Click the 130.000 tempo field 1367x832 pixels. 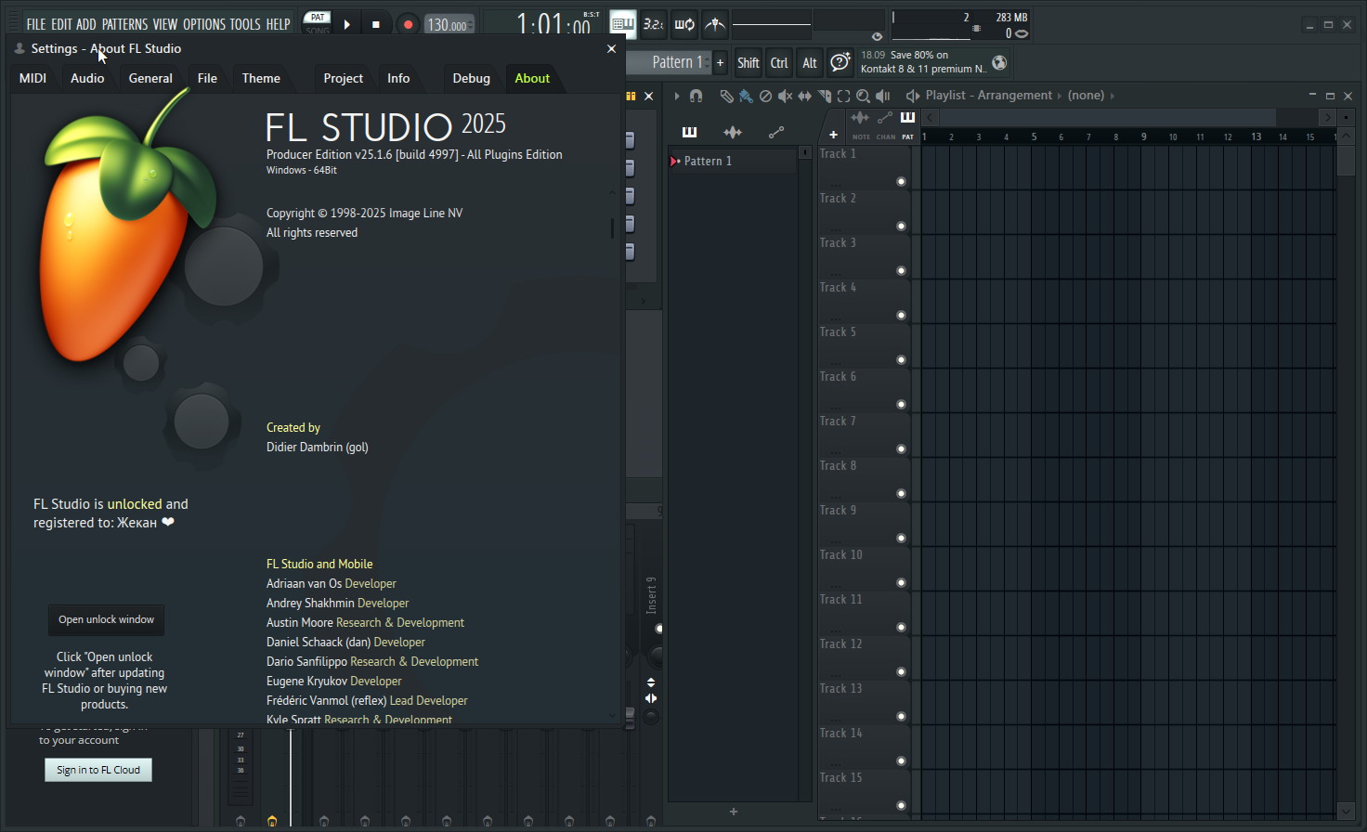click(448, 25)
